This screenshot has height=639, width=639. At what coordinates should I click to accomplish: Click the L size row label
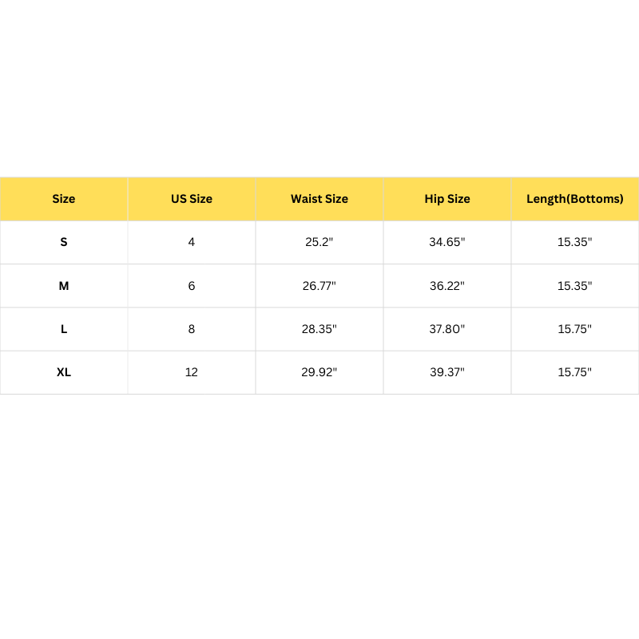click(64, 329)
